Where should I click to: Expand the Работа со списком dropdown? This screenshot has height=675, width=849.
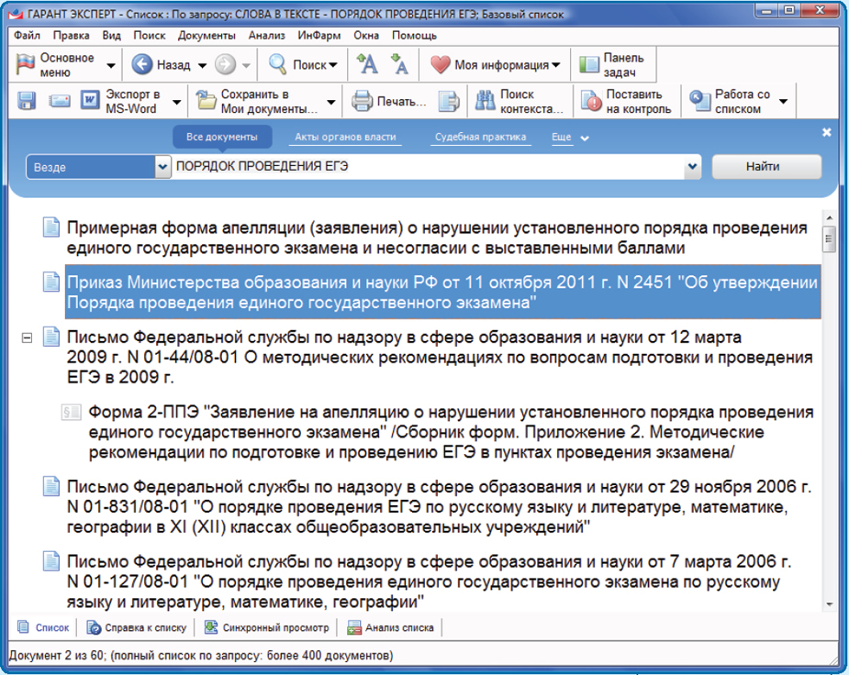tap(783, 102)
